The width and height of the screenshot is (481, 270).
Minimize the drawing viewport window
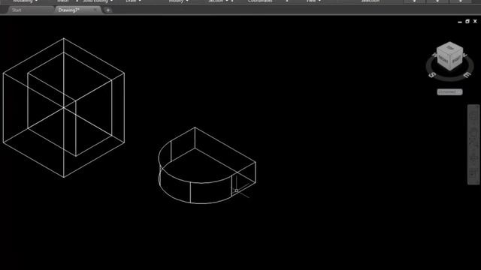(x=459, y=22)
